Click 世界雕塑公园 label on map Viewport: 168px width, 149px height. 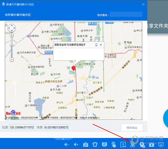[x=89, y=64]
